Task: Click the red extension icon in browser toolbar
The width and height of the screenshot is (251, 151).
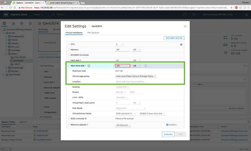Action: coord(236,8)
